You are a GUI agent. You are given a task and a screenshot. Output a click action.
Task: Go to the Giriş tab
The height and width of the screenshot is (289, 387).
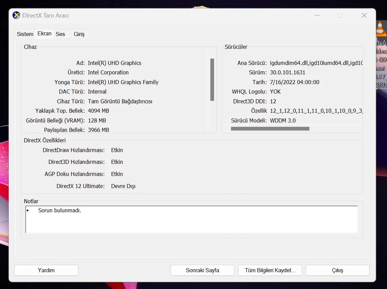[79, 34]
